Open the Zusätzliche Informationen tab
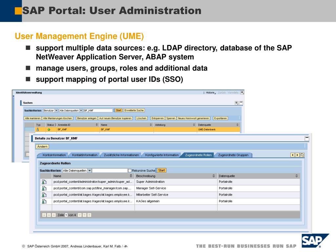 (121, 155)
